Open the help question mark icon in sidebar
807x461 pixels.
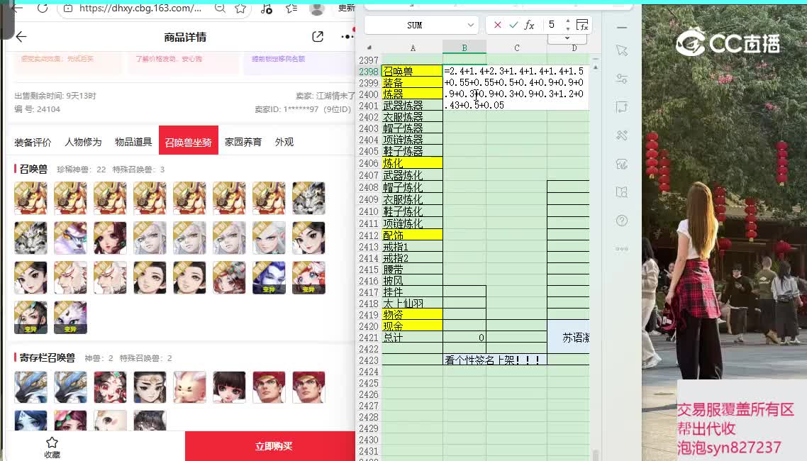tap(622, 221)
